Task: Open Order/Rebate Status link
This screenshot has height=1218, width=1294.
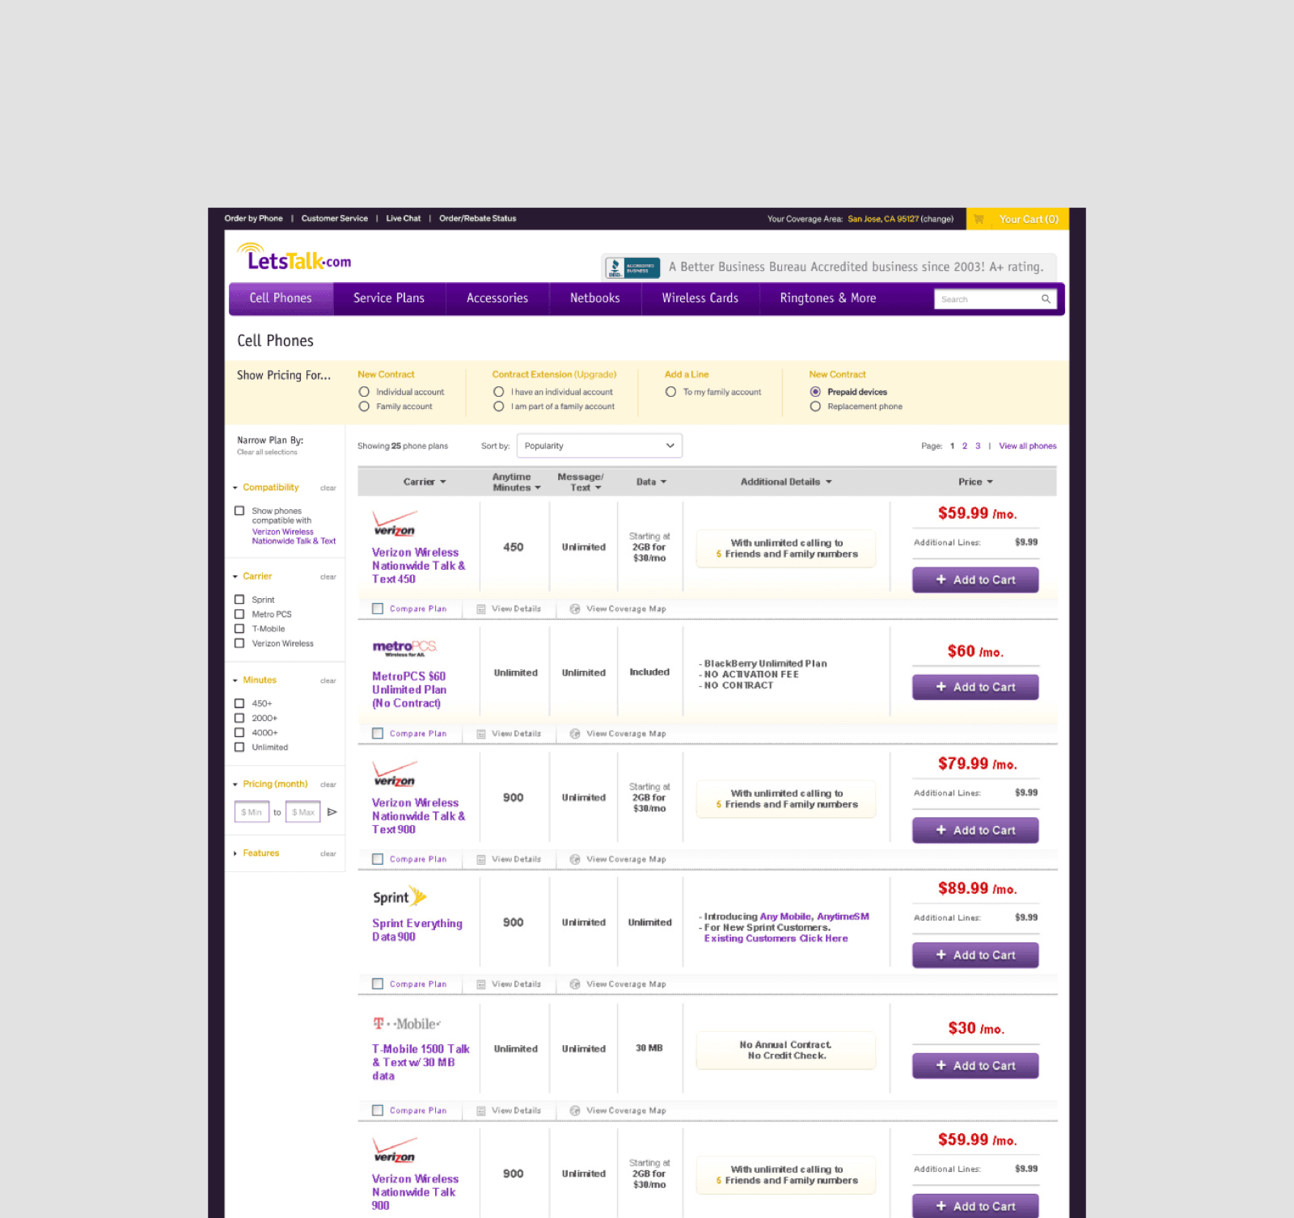Action: tap(478, 218)
